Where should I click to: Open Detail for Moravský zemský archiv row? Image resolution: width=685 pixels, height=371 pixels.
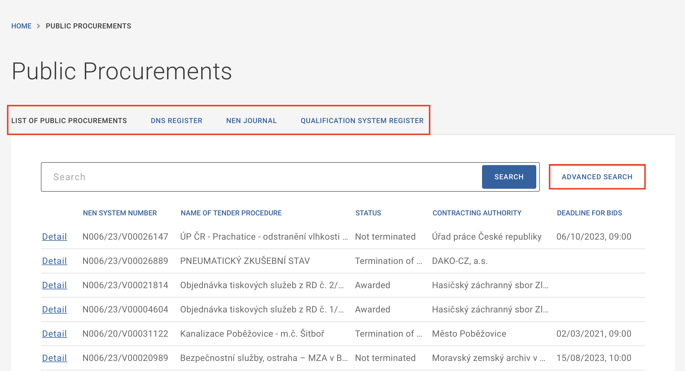coord(55,358)
